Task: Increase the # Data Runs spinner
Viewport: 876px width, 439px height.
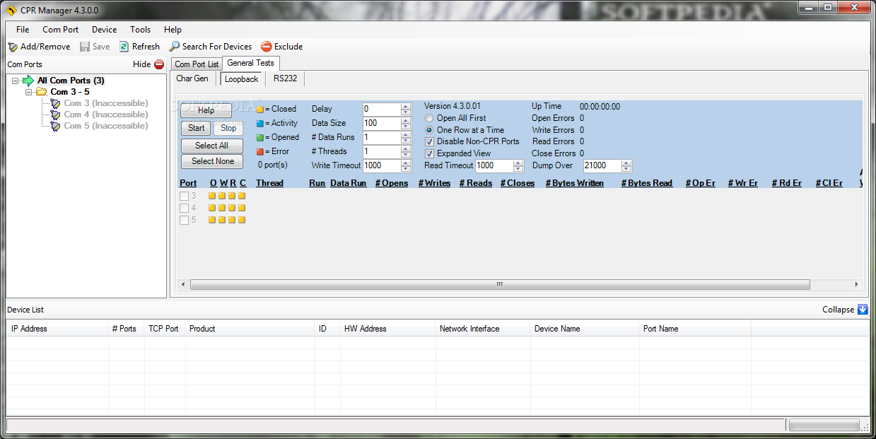Action: 406,134
